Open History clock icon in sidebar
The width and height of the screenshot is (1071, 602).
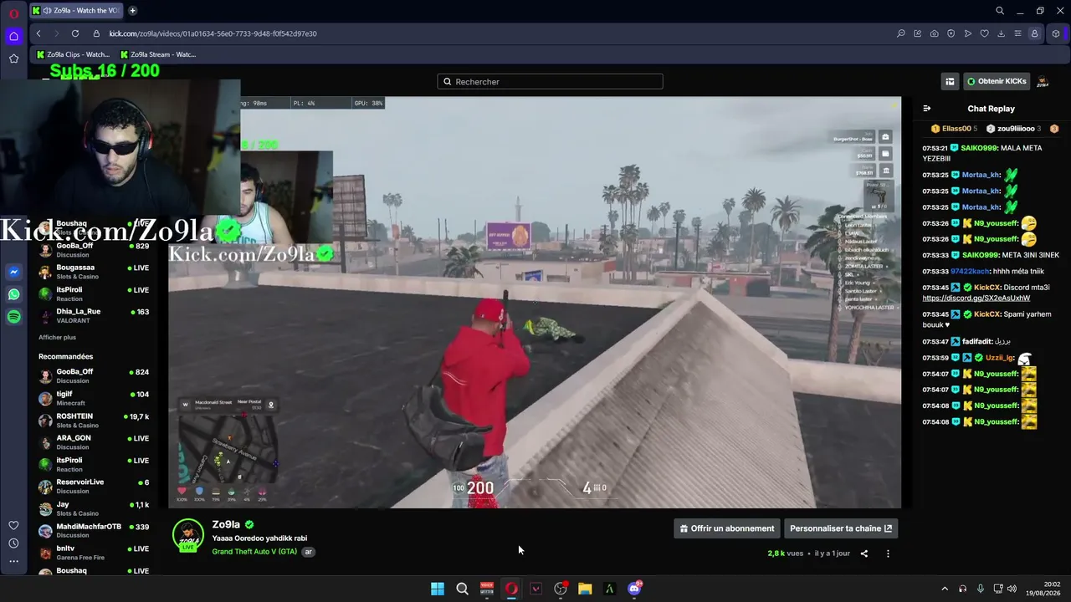13,543
